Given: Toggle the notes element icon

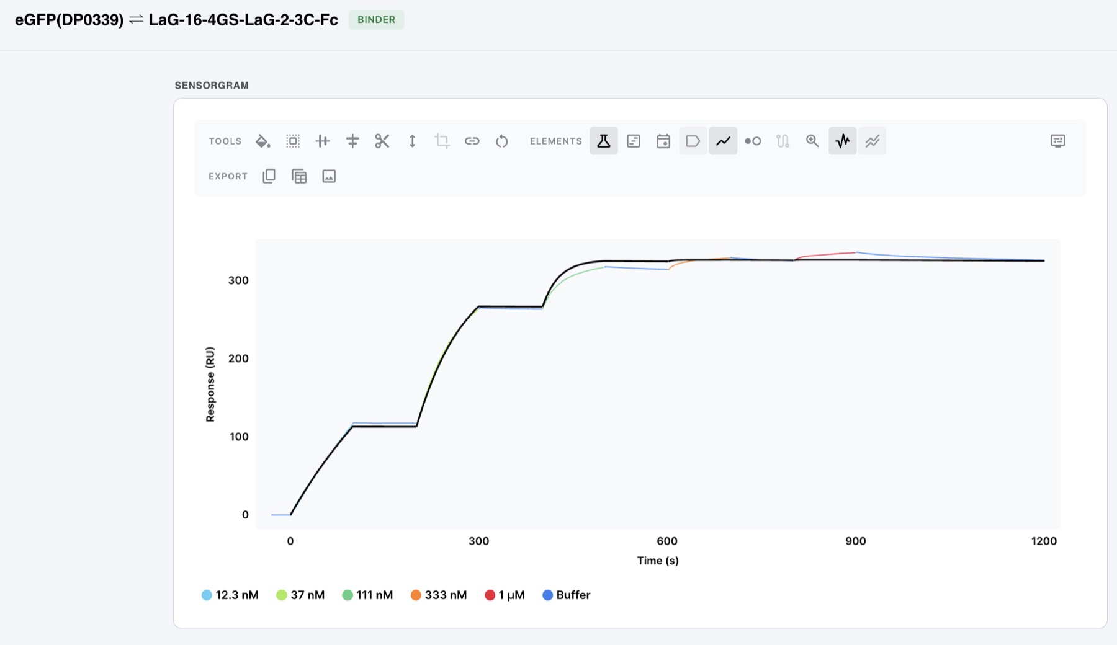Looking at the screenshot, I should [x=634, y=141].
